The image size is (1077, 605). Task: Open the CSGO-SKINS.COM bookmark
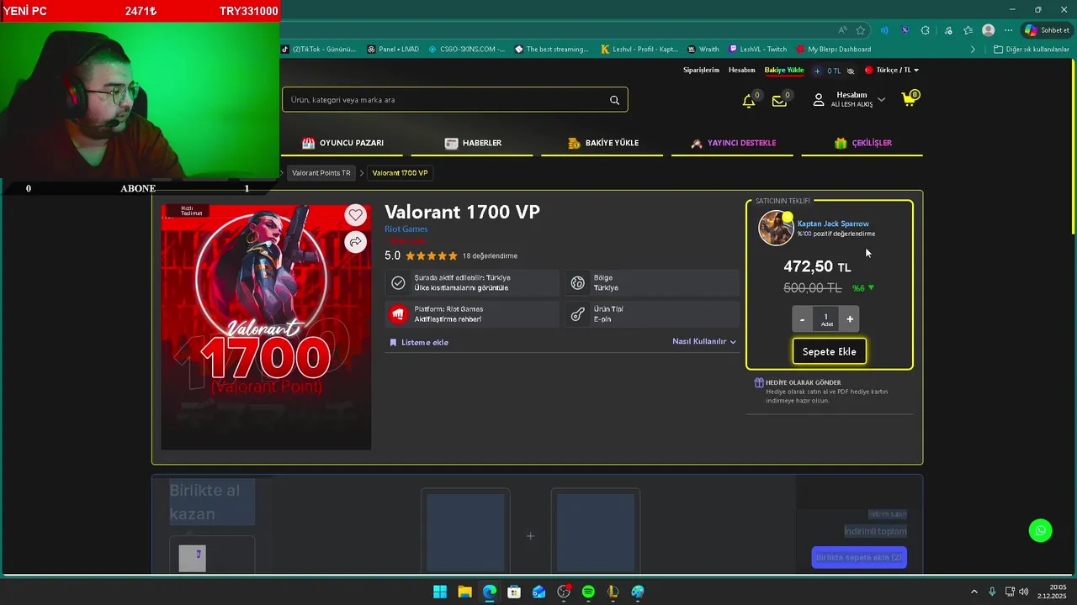[x=466, y=50]
